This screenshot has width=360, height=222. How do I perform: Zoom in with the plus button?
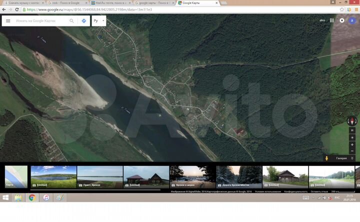coord(352,144)
